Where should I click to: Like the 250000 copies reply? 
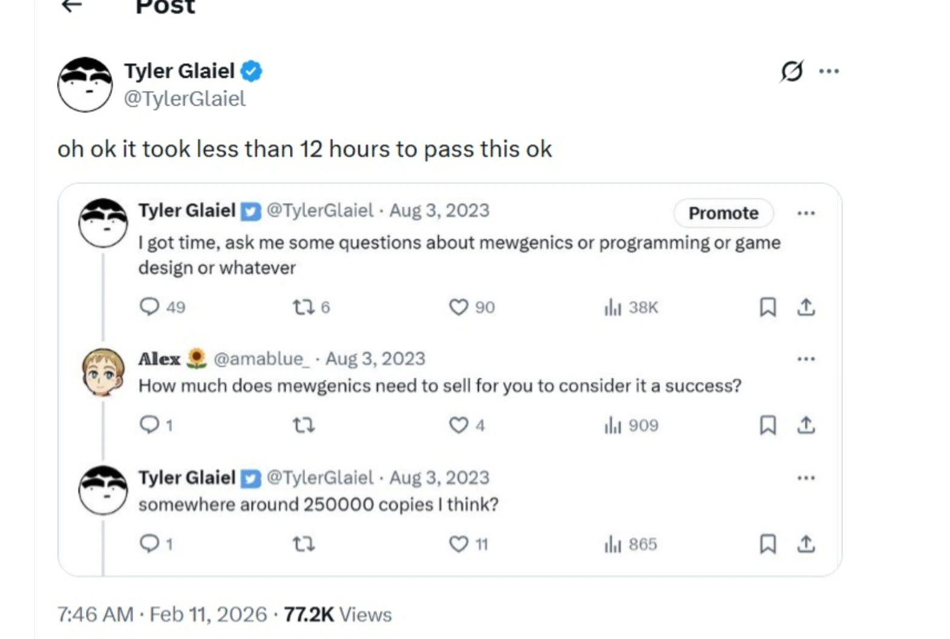tap(459, 544)
